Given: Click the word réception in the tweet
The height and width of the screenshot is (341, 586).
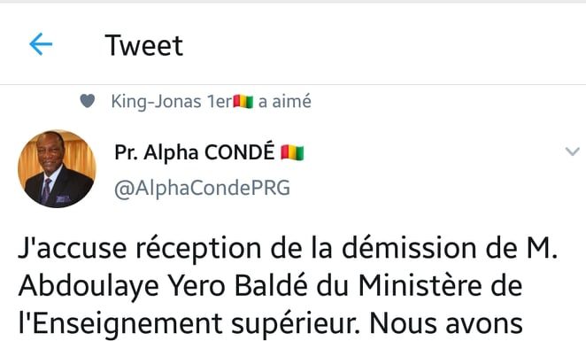Looking at the screenshot, I should click(x=198, y=250).
